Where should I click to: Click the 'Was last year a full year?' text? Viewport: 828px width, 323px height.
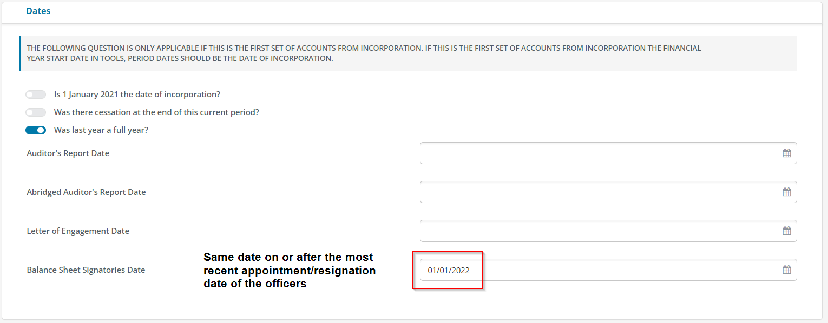(101, 130)
